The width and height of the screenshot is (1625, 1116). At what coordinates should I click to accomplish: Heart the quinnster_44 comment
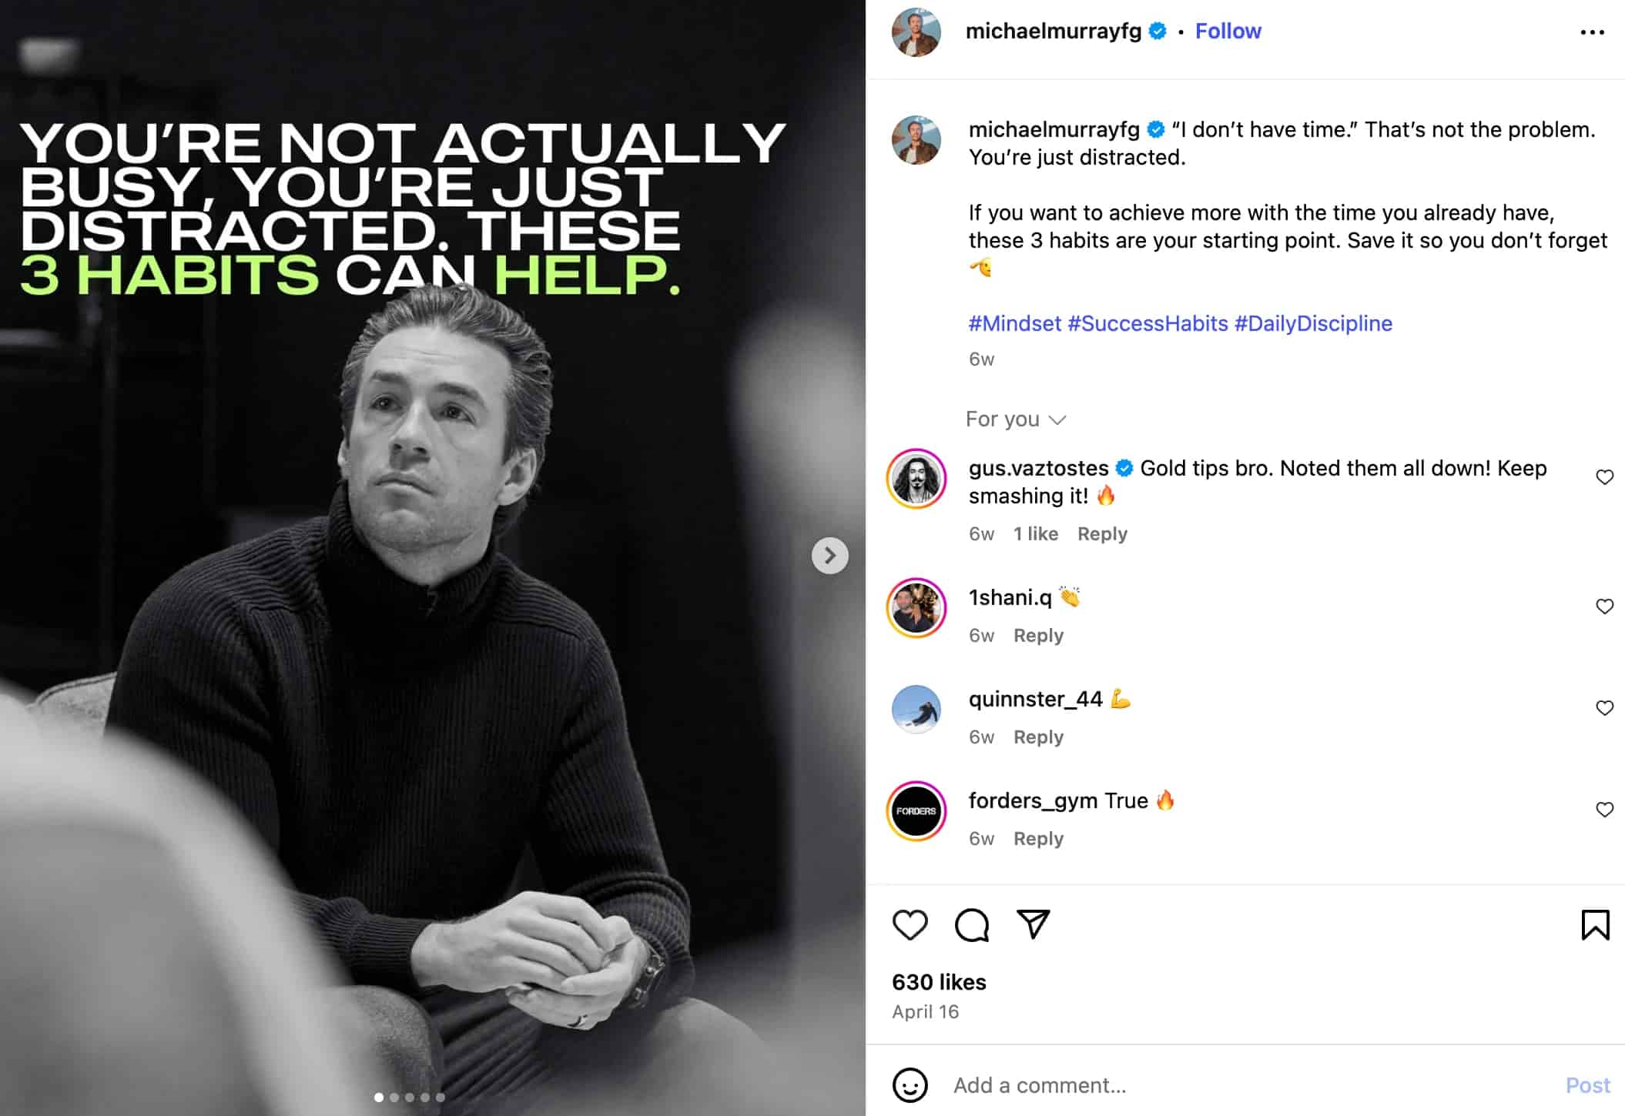pos(1604,708)
